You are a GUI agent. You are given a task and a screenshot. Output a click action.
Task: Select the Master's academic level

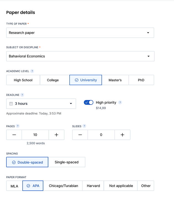pyautogui.click(x=115, y=80)
